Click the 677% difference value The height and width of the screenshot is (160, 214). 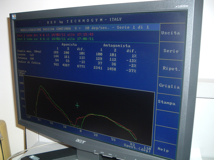(x=81, y=66)
